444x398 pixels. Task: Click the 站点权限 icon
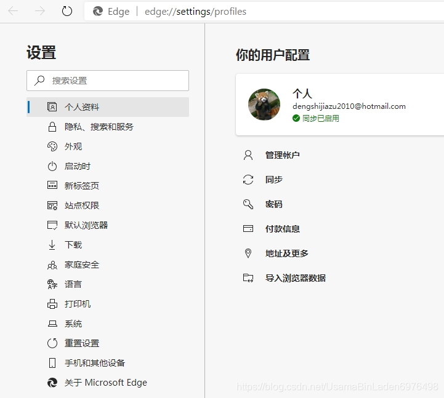pyautogui.click(x=52, y=205)
